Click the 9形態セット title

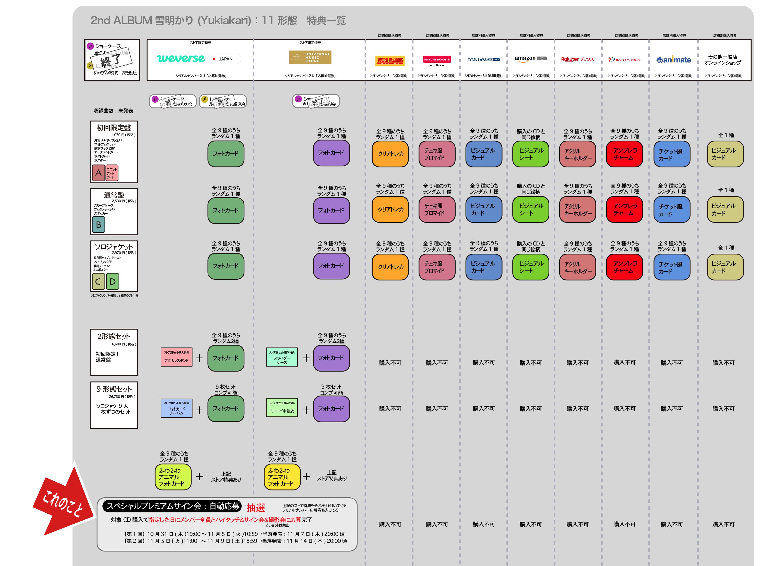pyautogui.click(x=114, y=389)
